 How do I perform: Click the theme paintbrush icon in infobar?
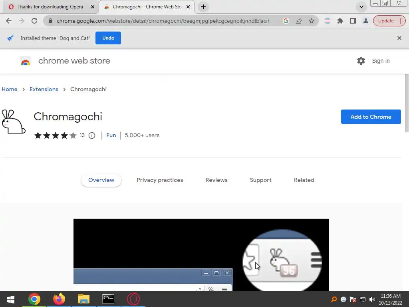pos(10,38)
